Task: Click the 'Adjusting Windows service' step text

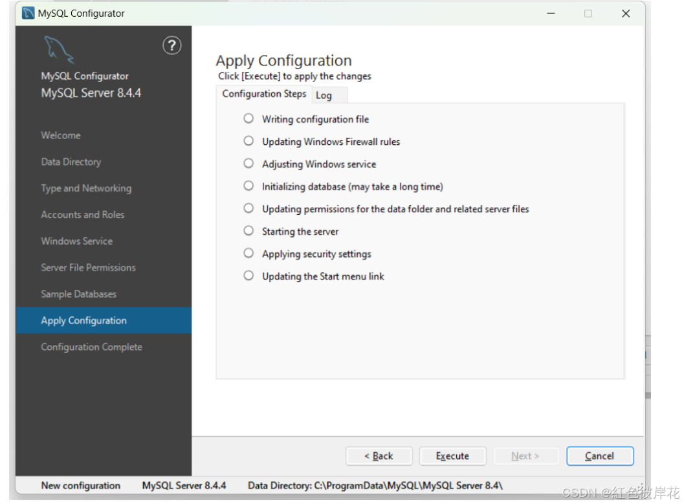Action: [319, 164]
